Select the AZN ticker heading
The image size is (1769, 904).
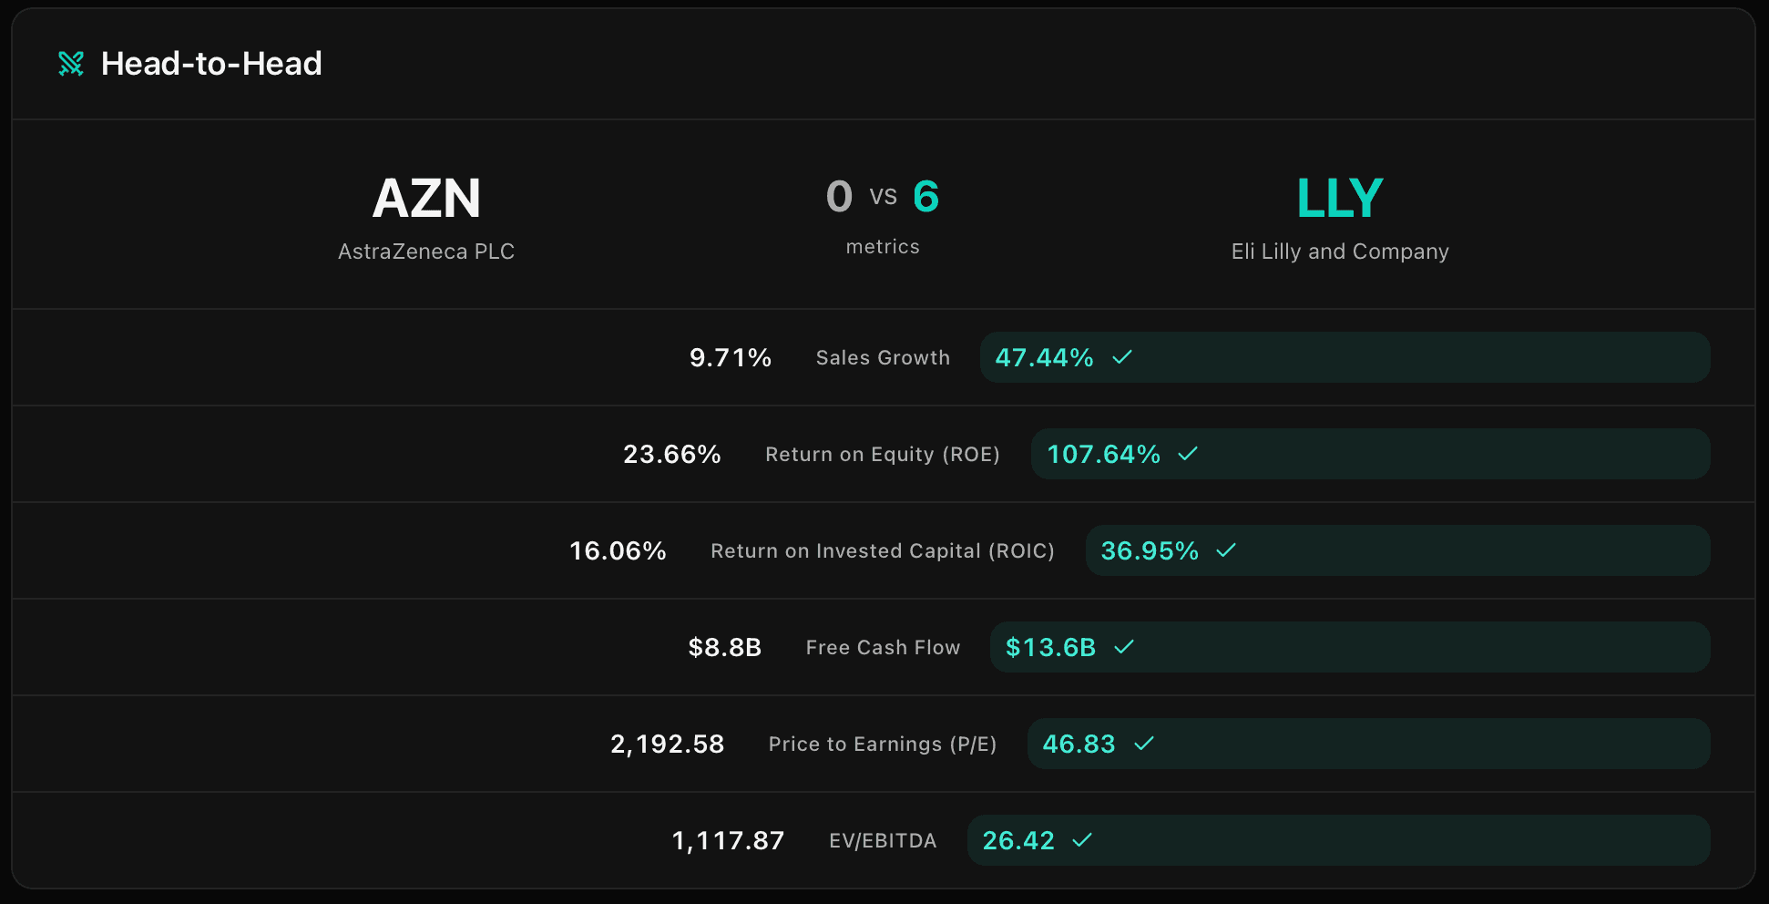[x=426, y=199]
